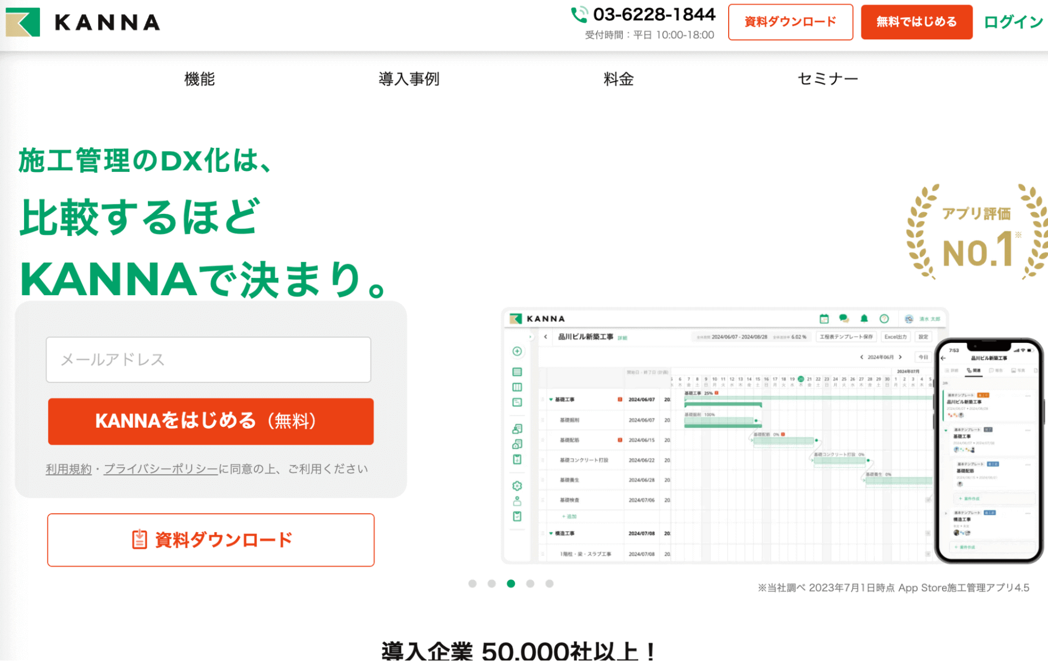Click chat bubbles icon in product preview
The image size is (1048, 661).
pyautogui.click(x=844, y=319)
